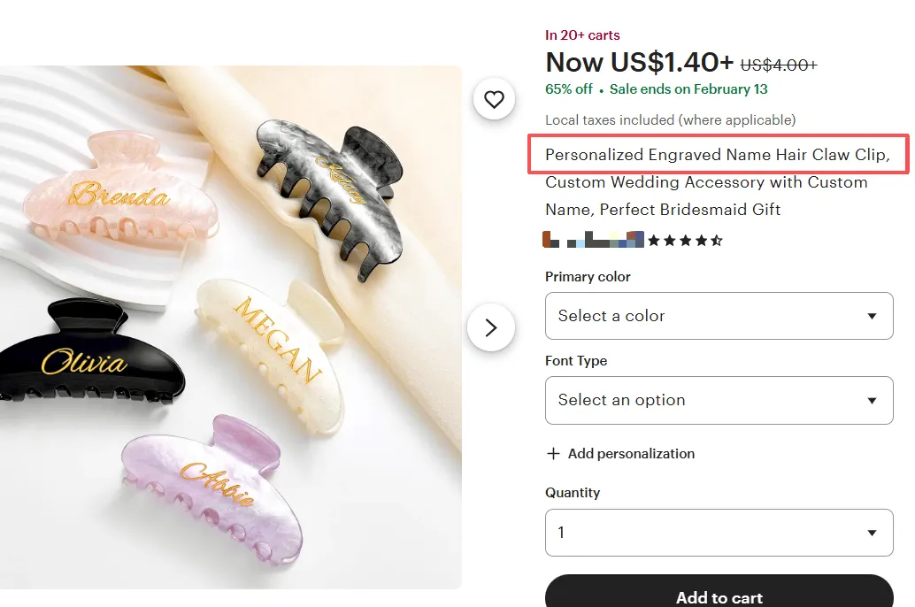Expand the Add personalization section

(630, 454)
